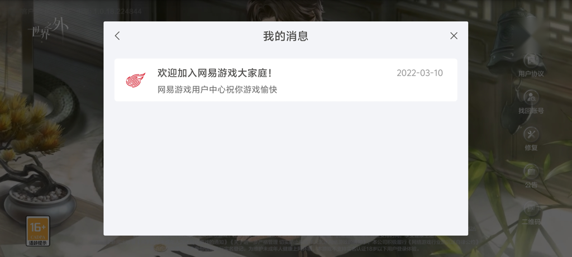Click the 2022-03-10 message date
The height and width of the screenshot is (257, 572).
420,73
